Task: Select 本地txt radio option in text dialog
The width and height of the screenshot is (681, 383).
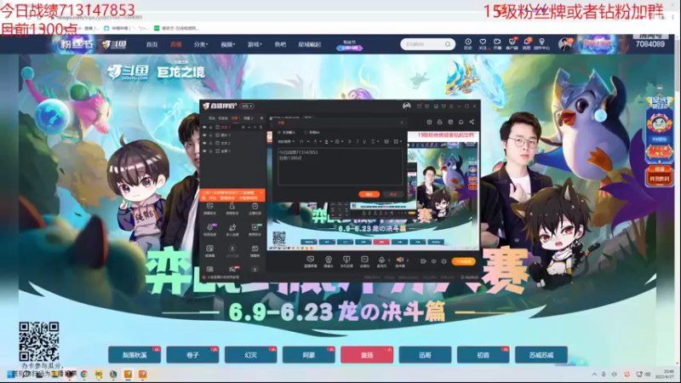Action: click(x=312, y=133)
